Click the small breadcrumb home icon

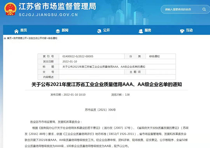pyautogui.click(x=5, y=38)
